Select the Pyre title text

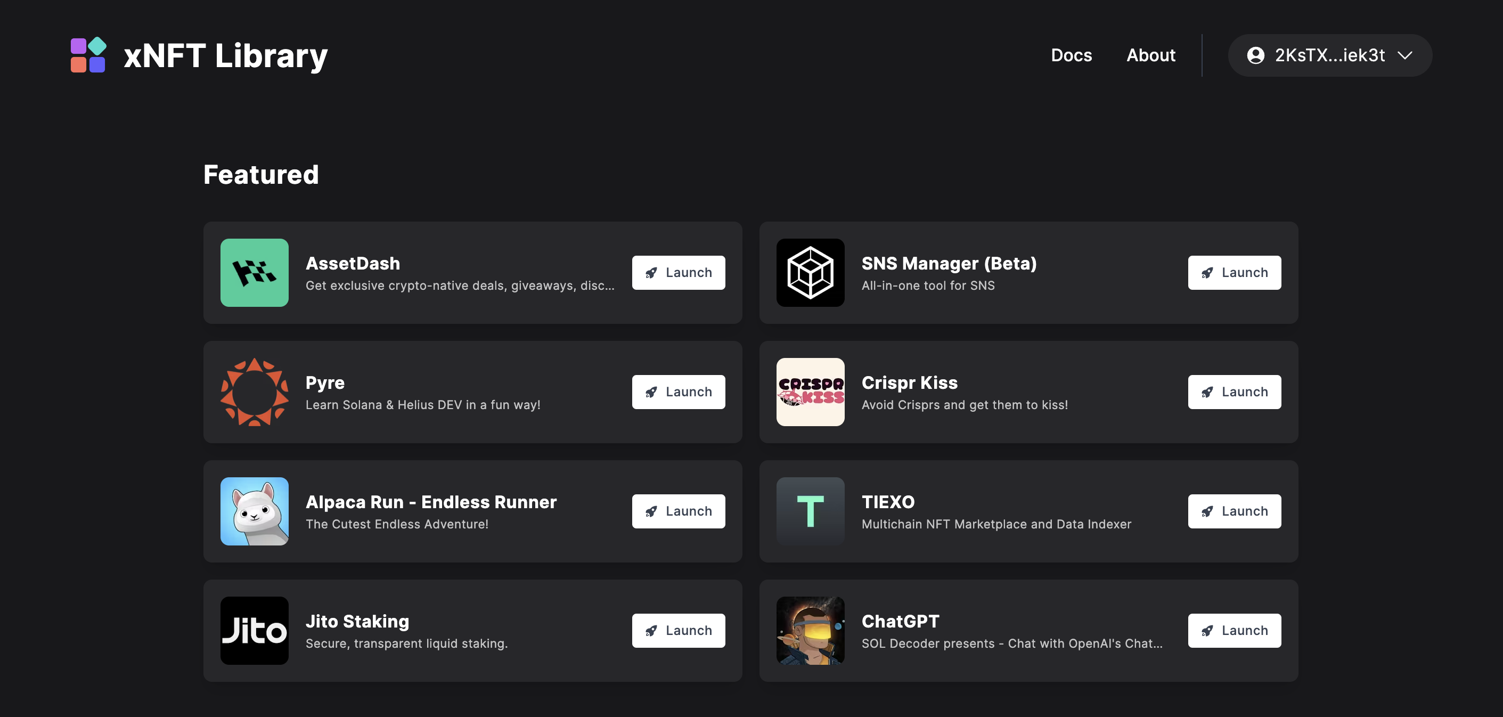pyautogui.click(x=325, y=382)
